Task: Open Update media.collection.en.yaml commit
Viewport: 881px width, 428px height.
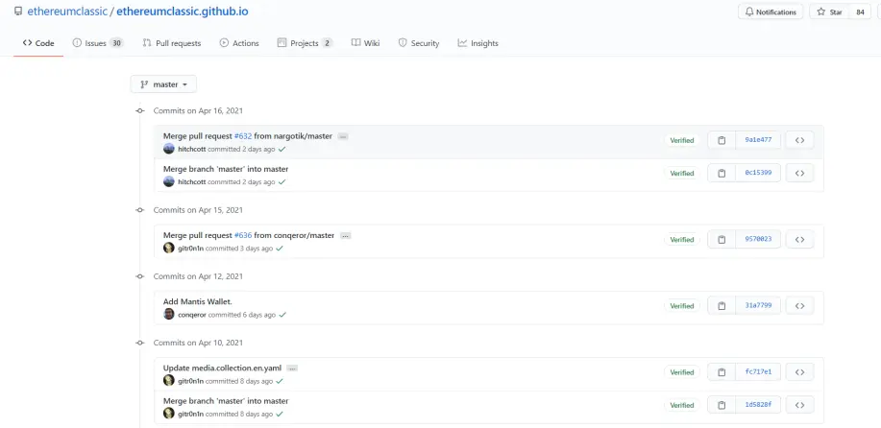Action: pos(222,368)
